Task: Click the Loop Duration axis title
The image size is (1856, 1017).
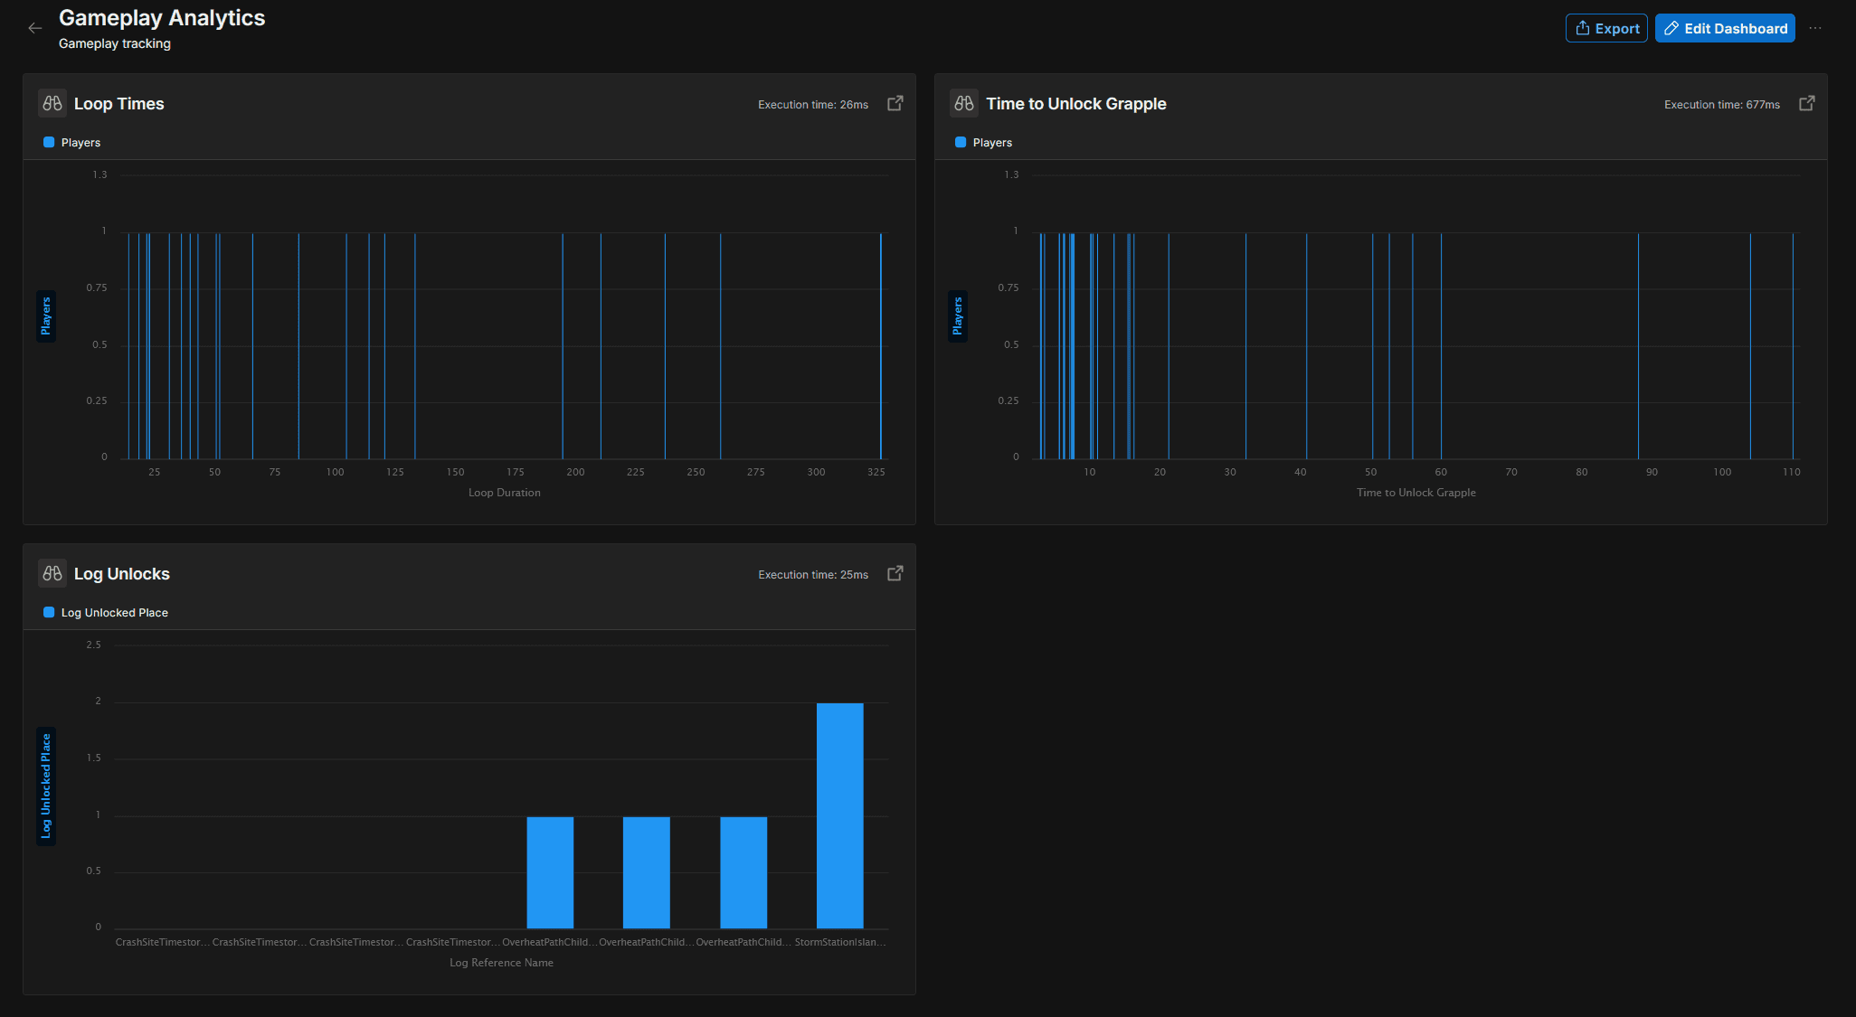Action: click(x=505, y=493)
